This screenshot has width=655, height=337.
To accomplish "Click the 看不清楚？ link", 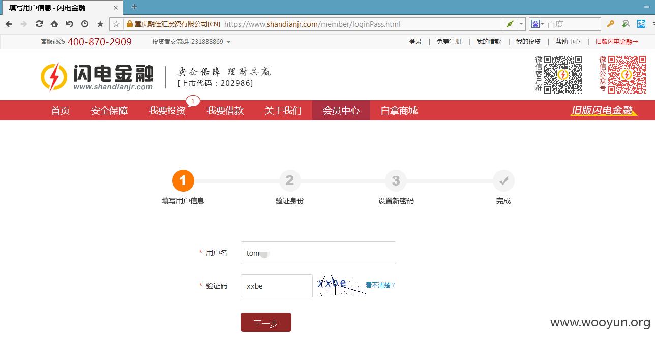I will (380, 285).
